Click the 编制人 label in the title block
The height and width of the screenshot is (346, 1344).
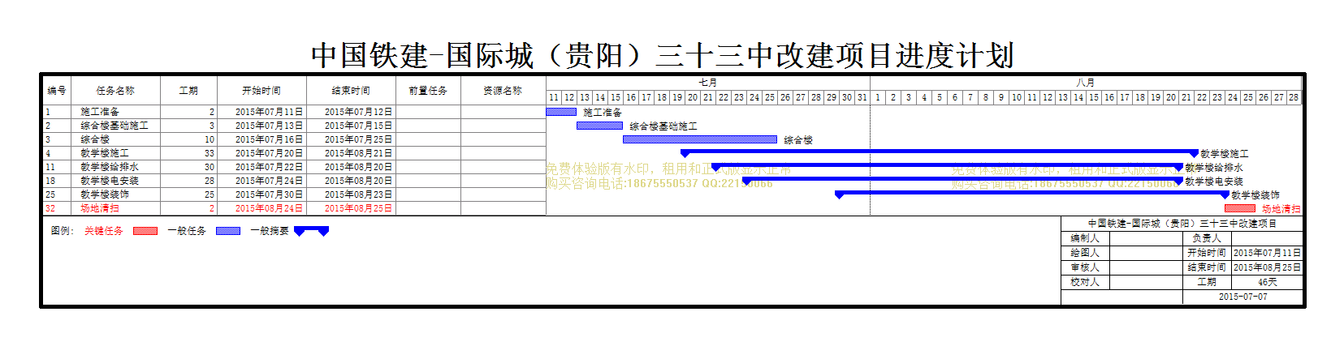pyautogui.click(x=1085, y=238)
